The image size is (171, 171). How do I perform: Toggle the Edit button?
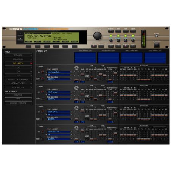point(94,46)
